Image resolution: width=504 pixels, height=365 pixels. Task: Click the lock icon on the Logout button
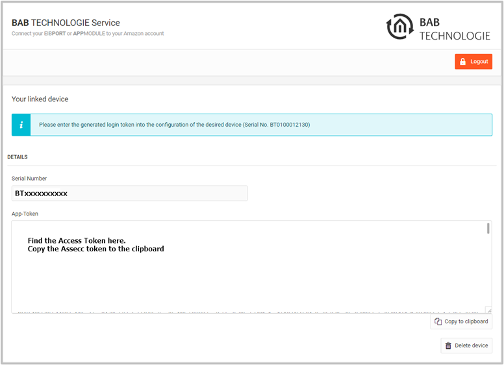[x=462, y=62]
